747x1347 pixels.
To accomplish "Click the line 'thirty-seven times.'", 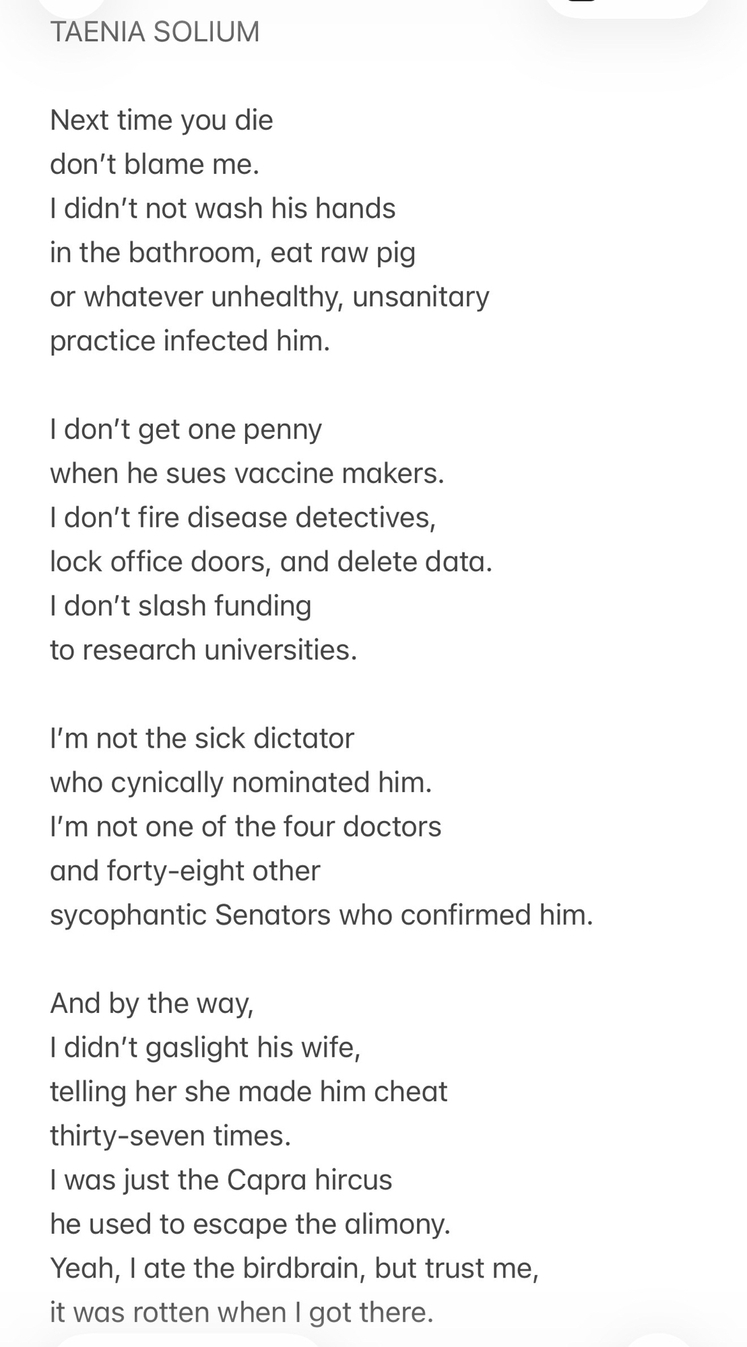I will point(170,1136).
